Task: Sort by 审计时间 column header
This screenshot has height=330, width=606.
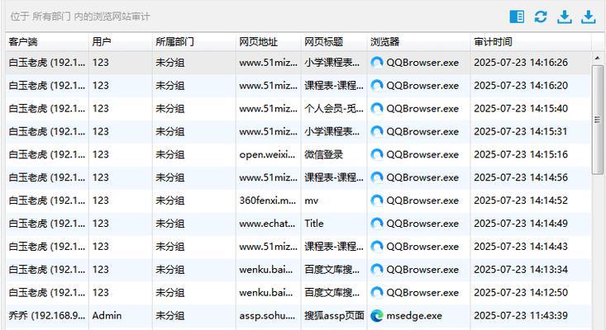Action: (531, 41)
